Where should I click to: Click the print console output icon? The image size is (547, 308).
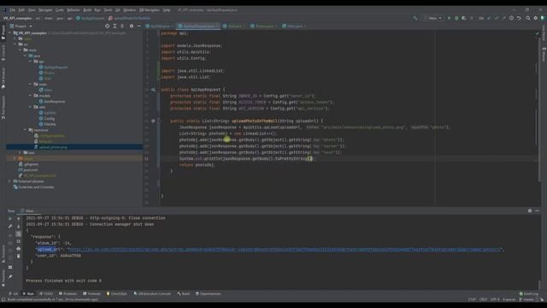pyautogui.click(x=19, y=249)
